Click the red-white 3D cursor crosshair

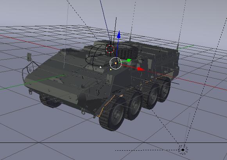coord(110,49)
